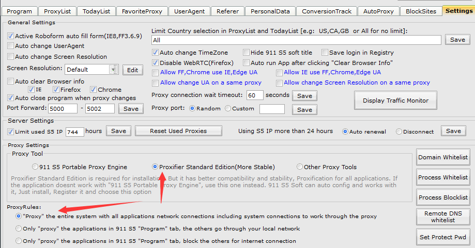Click the Port Forward end field 5002
The image size is (475, 248).
(x=100, y=108)
